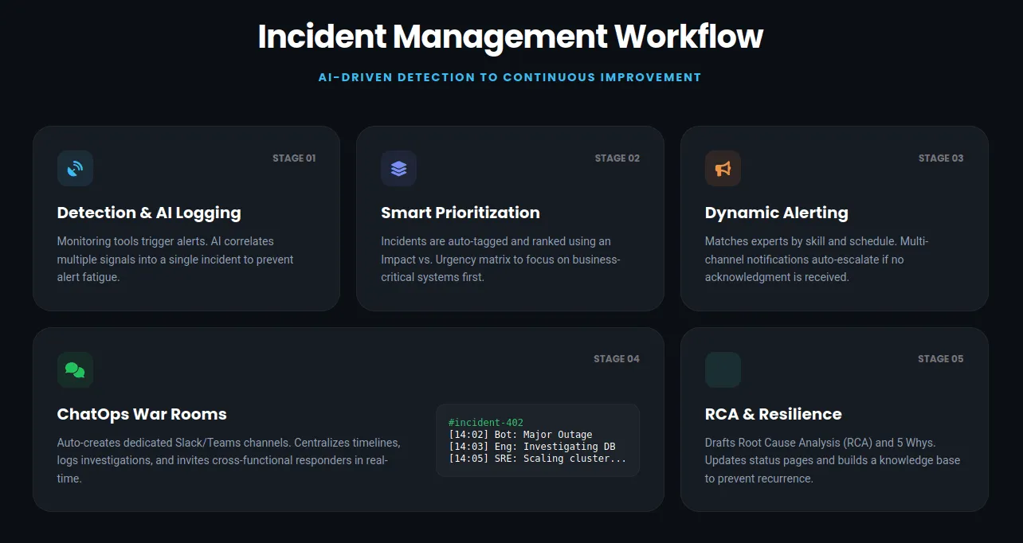This screenshot has height=543, width=1023.
Task: Select the megaphone icon on Dynamic Alerting card
Action: click(x=723, y=168)
